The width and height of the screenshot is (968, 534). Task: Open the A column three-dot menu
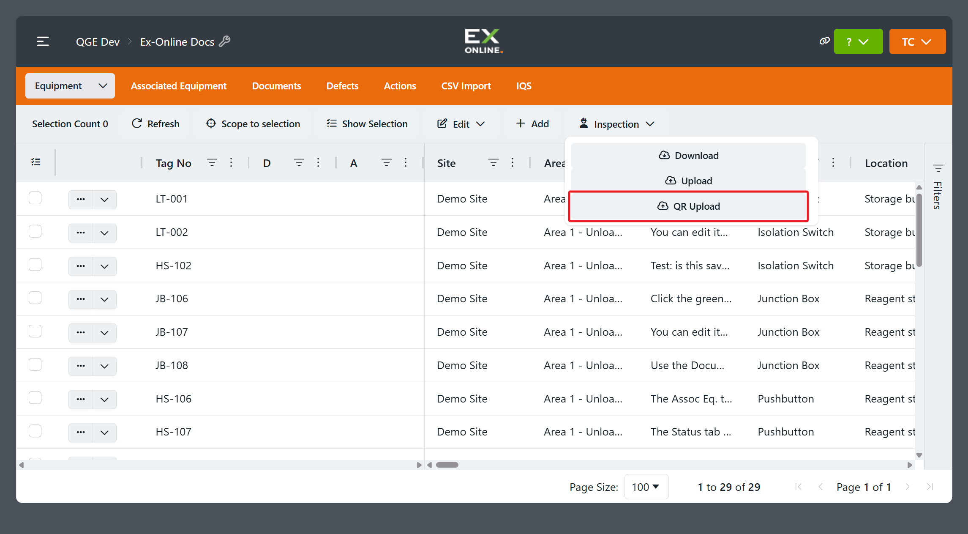406,163
